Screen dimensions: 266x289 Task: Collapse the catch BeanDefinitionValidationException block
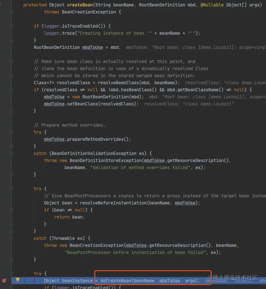pyautogui.click(x=11, y=153)
